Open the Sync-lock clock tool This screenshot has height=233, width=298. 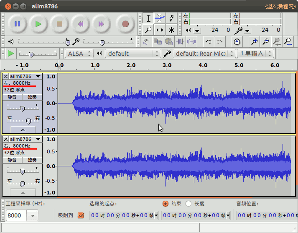pyautogui.click(x=237, y=41)
